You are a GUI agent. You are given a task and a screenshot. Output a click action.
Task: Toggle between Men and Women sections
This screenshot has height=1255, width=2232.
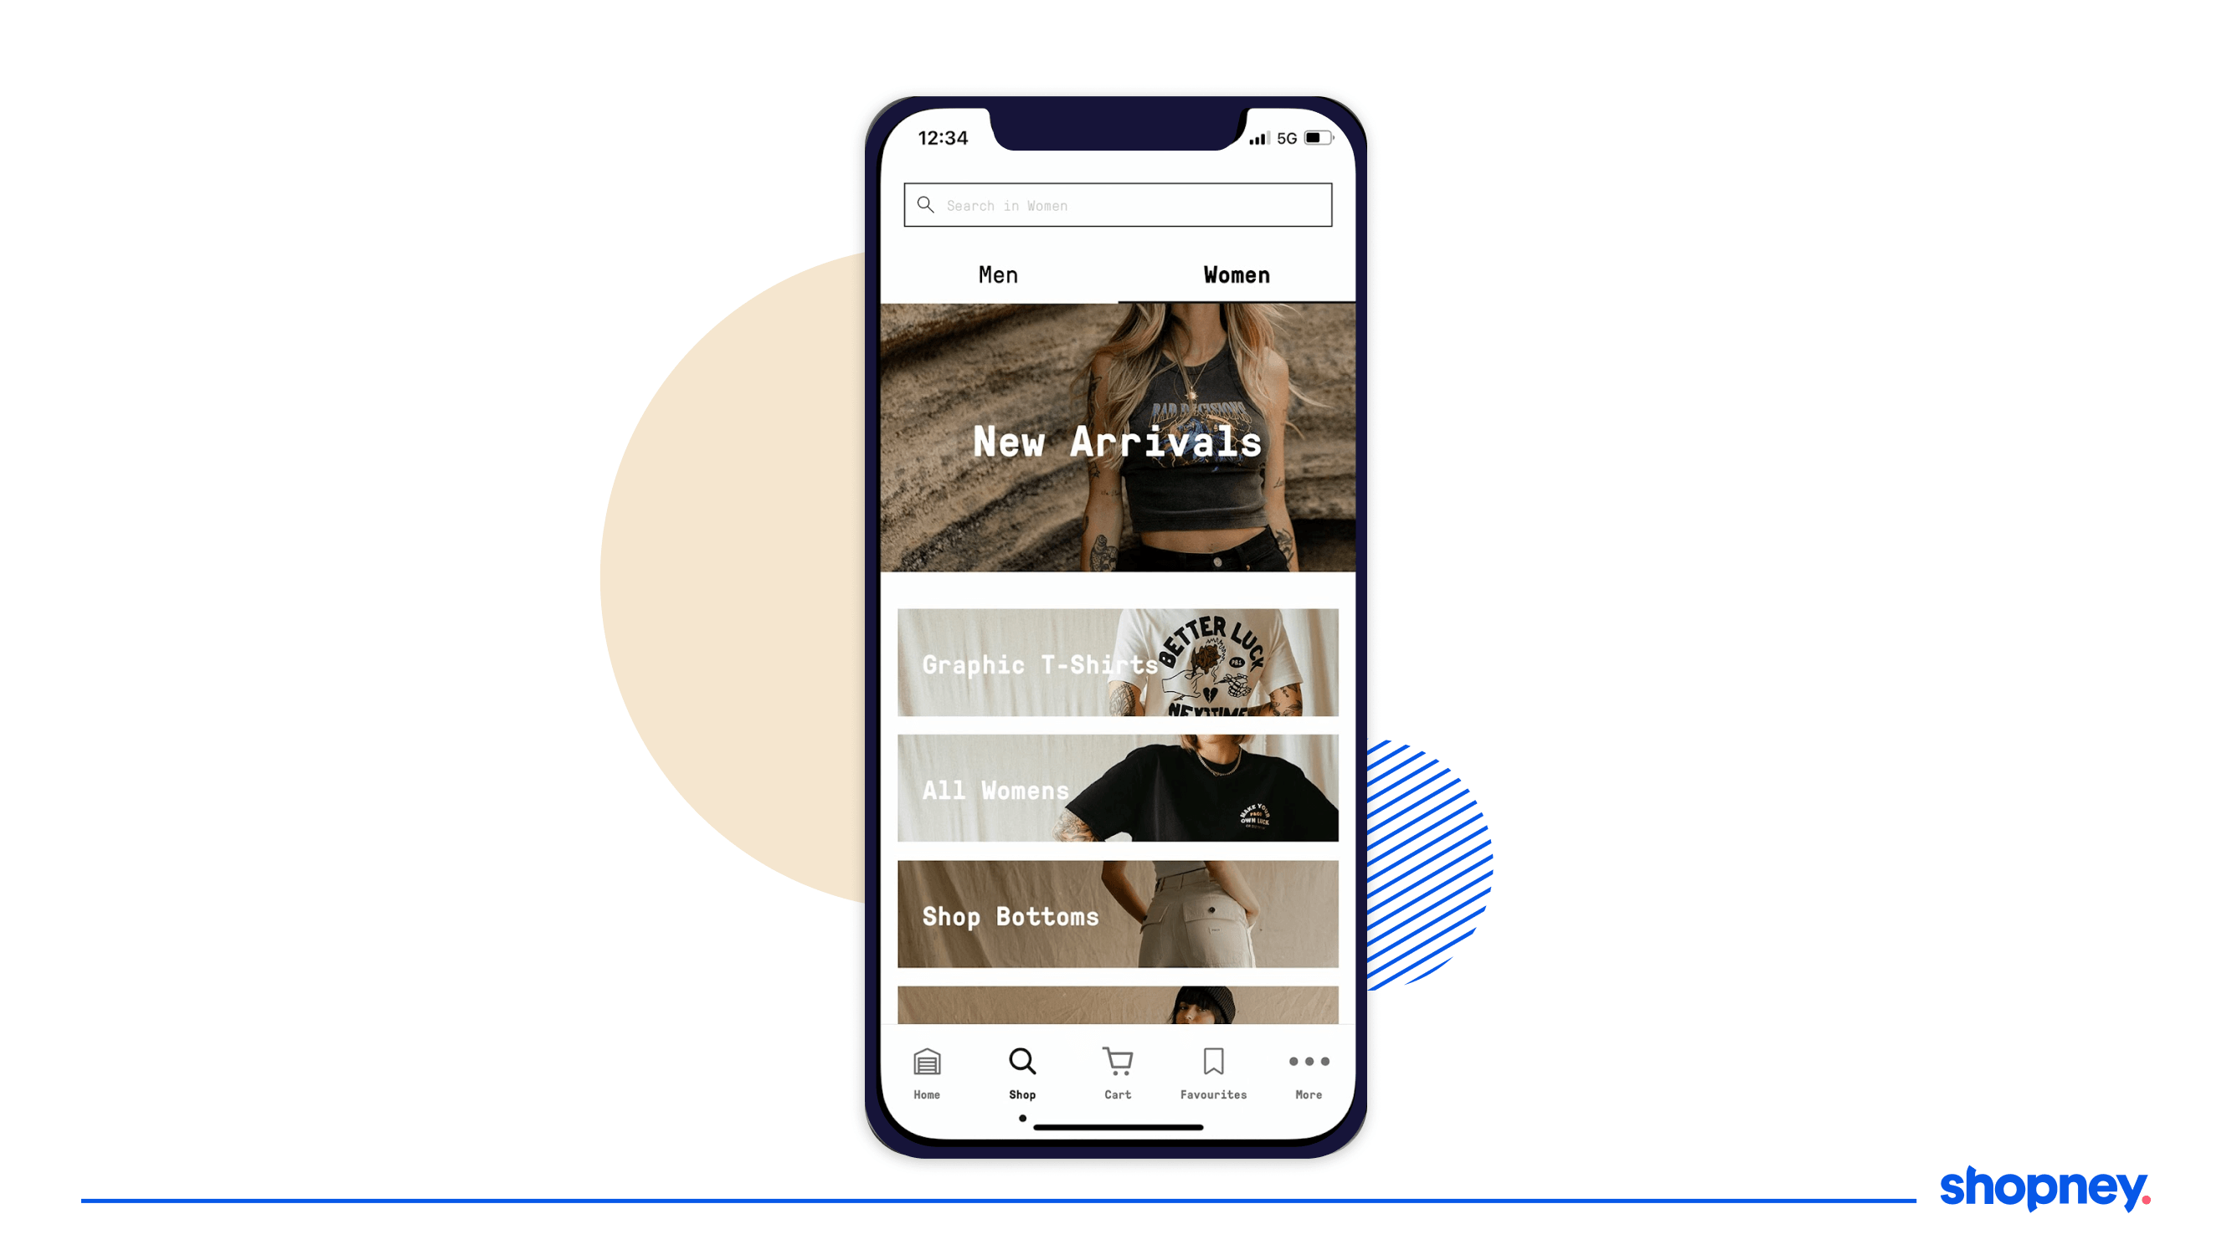(x=998, y=273)
